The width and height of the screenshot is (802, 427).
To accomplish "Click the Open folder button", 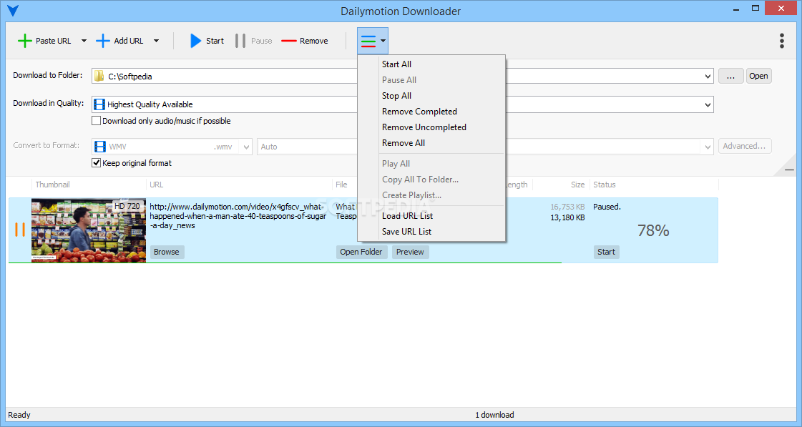I will tap(758, 76).
